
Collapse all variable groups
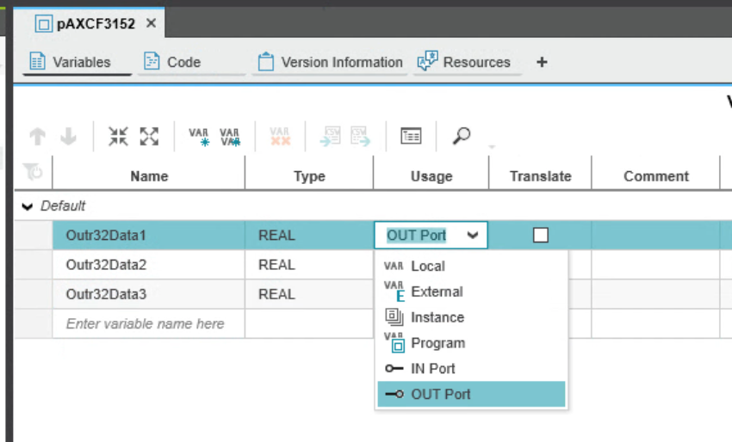pos(118,137)
